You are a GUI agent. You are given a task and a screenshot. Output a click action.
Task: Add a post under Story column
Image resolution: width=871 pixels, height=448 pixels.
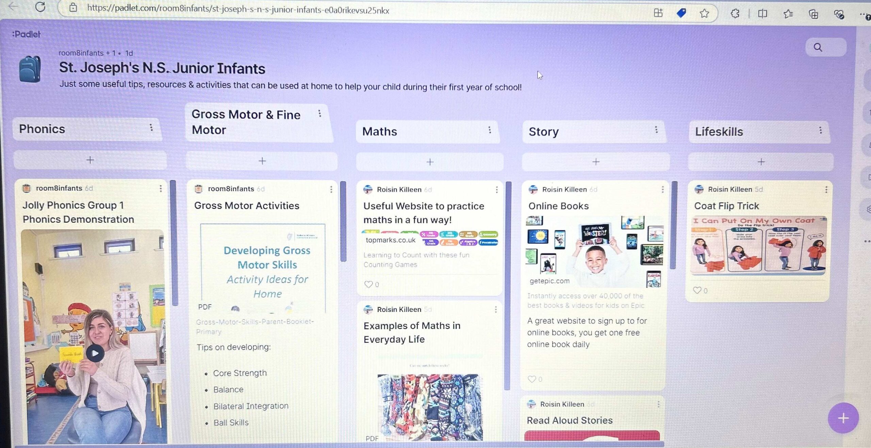595,162
